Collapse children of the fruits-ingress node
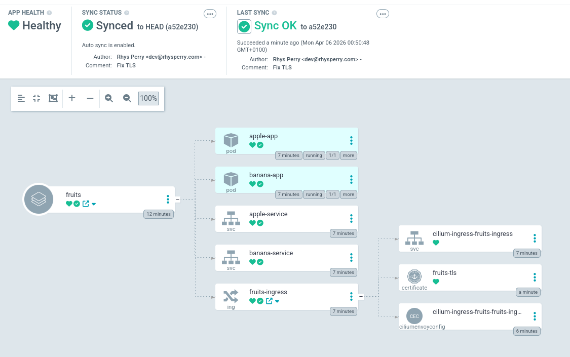The height and width of the screenshot is (357, 570). tap(360, 296)
